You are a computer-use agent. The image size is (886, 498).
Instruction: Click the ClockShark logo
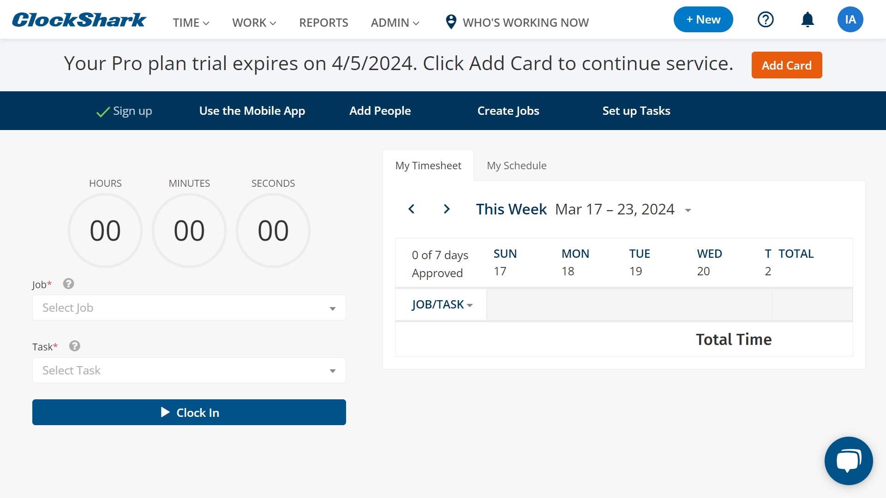[79, 20]
